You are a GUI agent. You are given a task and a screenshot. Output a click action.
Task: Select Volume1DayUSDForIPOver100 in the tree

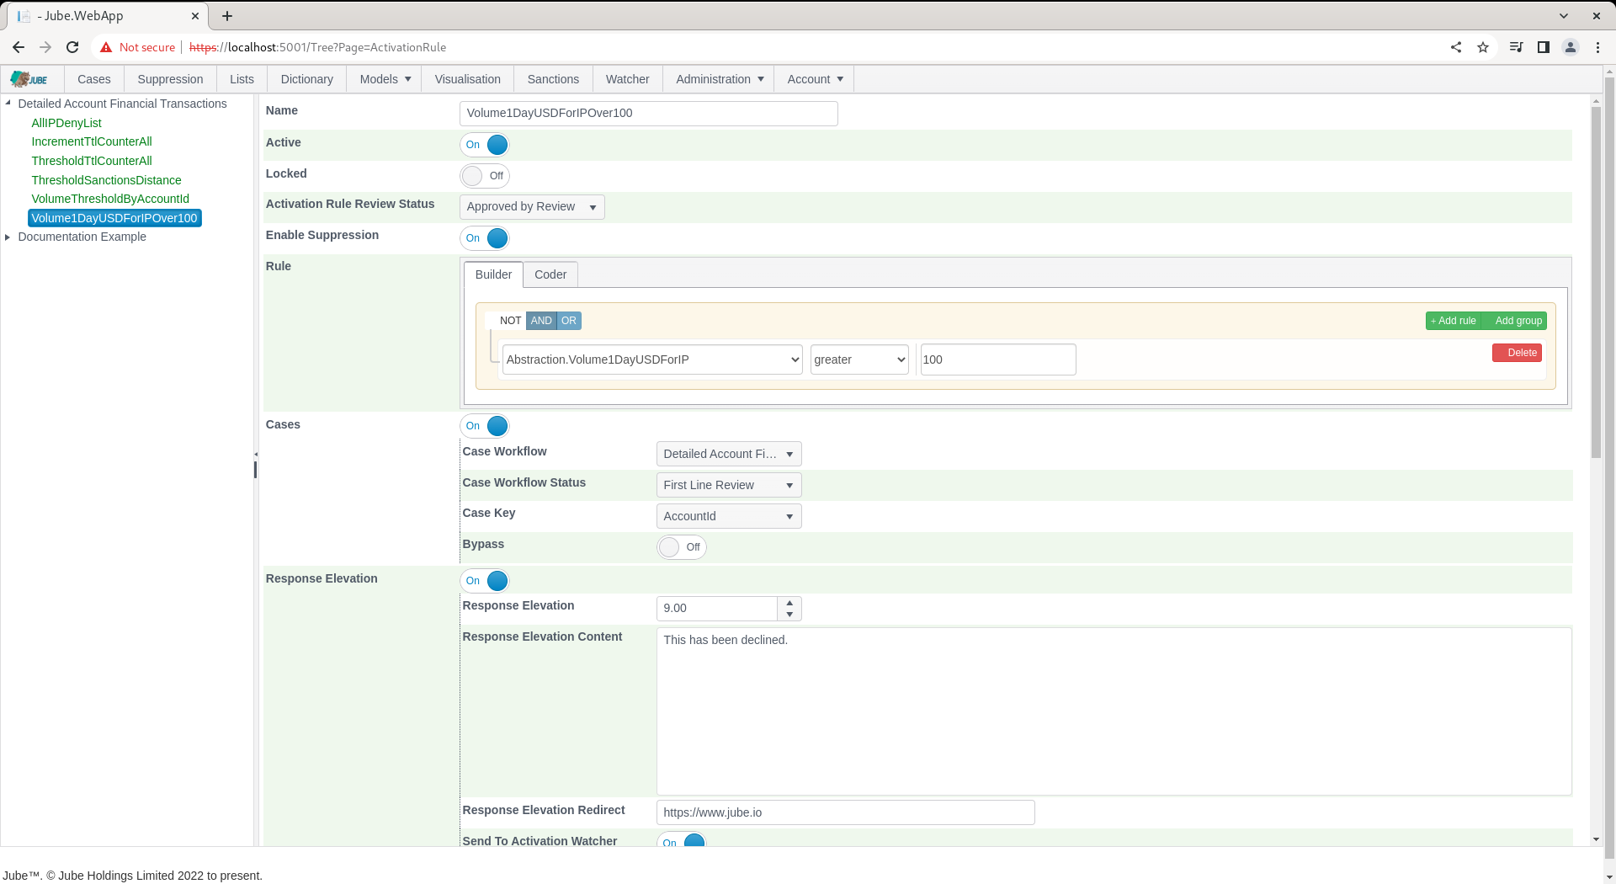coord(114,218)
